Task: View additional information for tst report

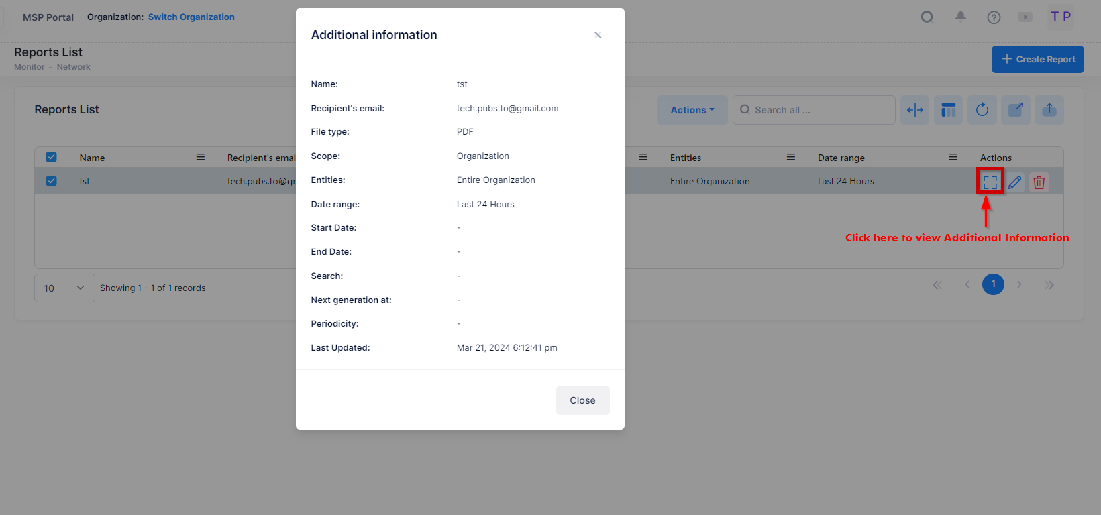Action: (x=990, y=182)
